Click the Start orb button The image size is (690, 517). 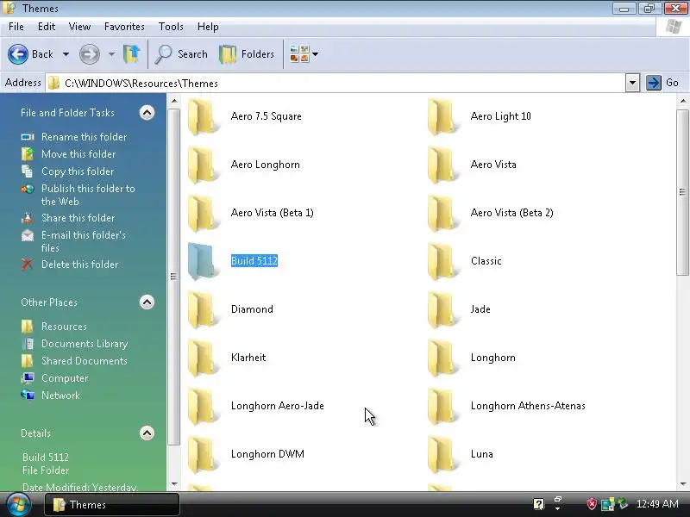[x=18, y=505]
